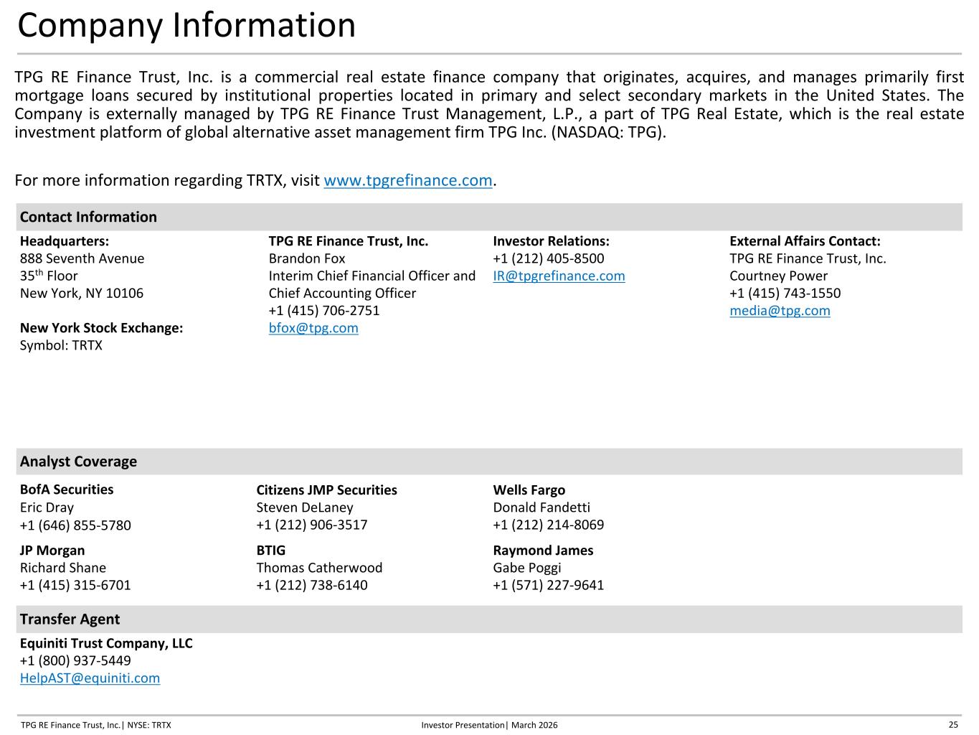Click analyst name Eric Dray
Image resolution: width=979 pixels, height=735 pixels.
click(x=47, y=507)
